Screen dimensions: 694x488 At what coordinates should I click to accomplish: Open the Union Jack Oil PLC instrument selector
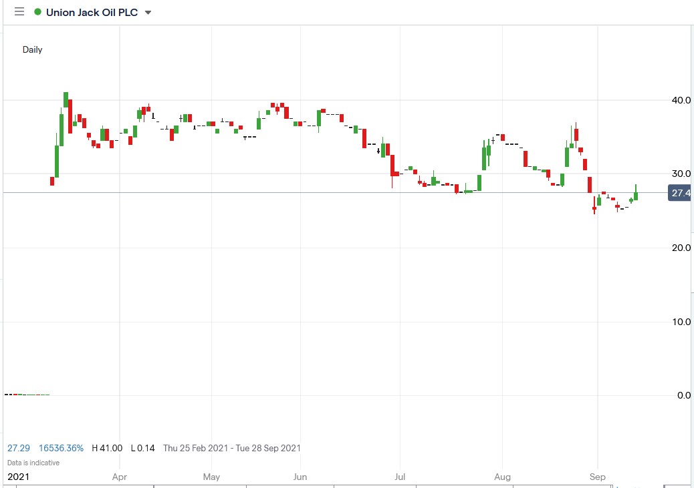click(93, 11)
